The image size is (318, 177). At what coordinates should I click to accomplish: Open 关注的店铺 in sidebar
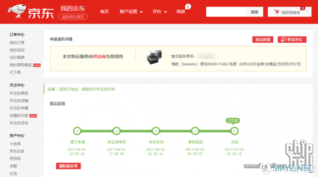point(19,101)
